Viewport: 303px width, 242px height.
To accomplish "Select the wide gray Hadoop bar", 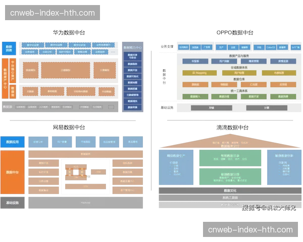I will point(86,203).
